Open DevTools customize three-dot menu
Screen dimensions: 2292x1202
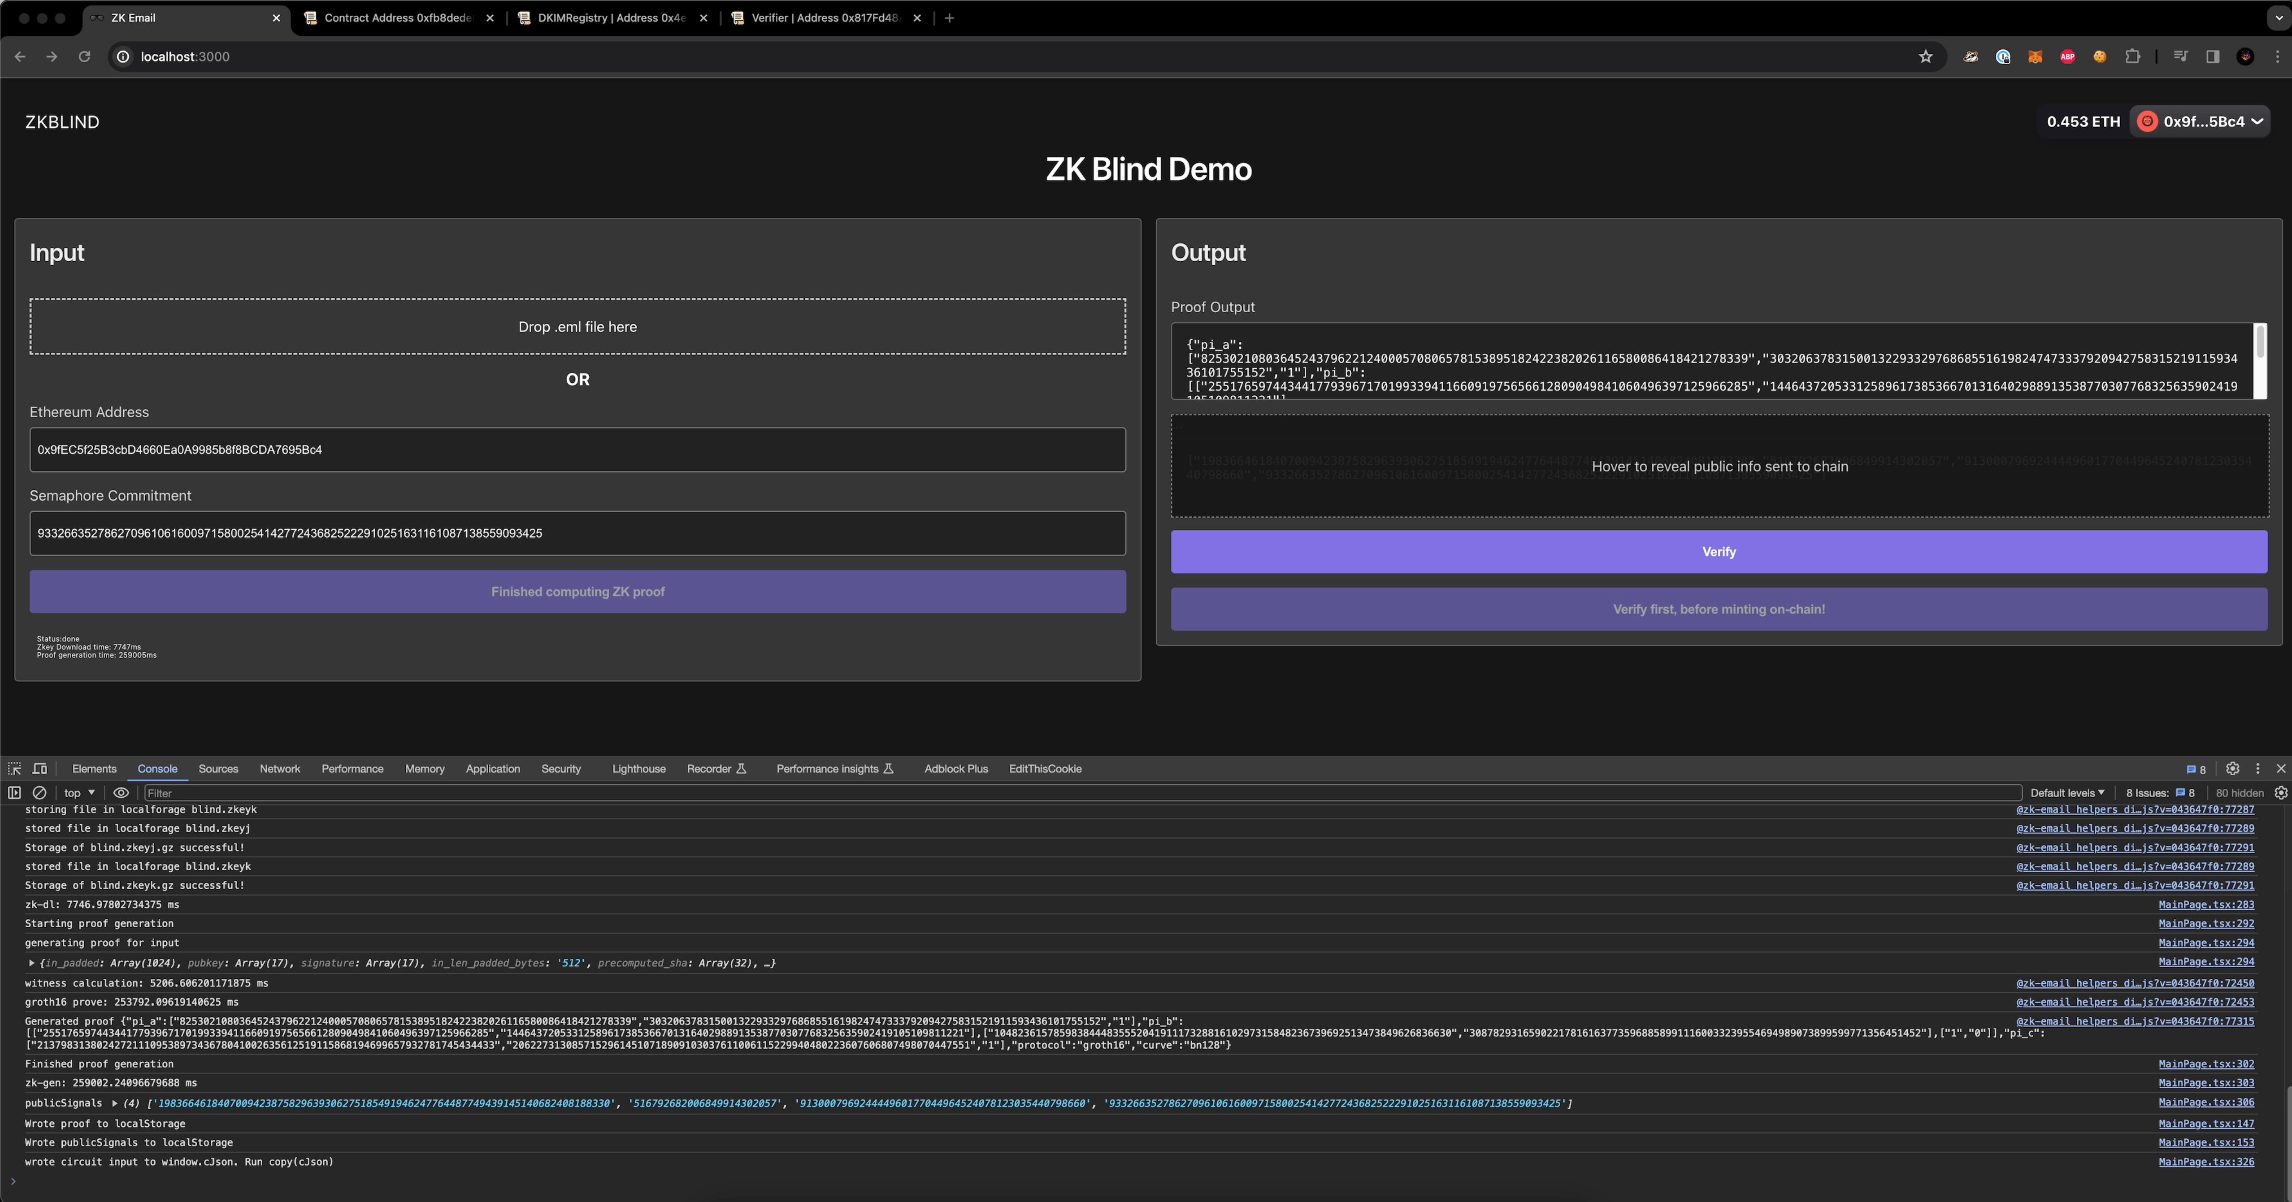pyautogui.click(x=2257, y=769)
